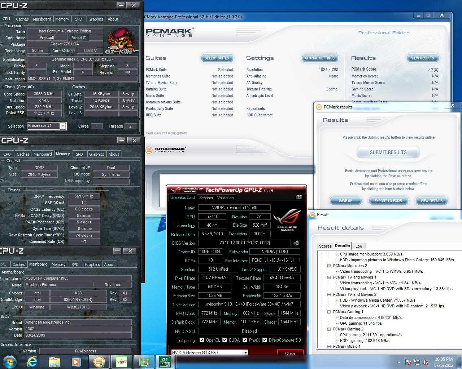Open the Validation tab in GPU-Z
The height and width of the screenshot is (369, 462).
coord(225,197)
